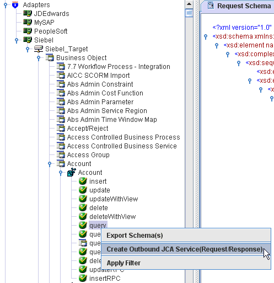Image resolution: width=274 pixels, height=283 pixels.
Task: Select the Accept/Reject business object
Action: pos(88,129)
